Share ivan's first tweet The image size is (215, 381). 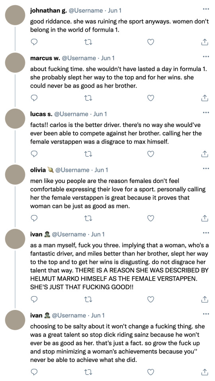205,299
